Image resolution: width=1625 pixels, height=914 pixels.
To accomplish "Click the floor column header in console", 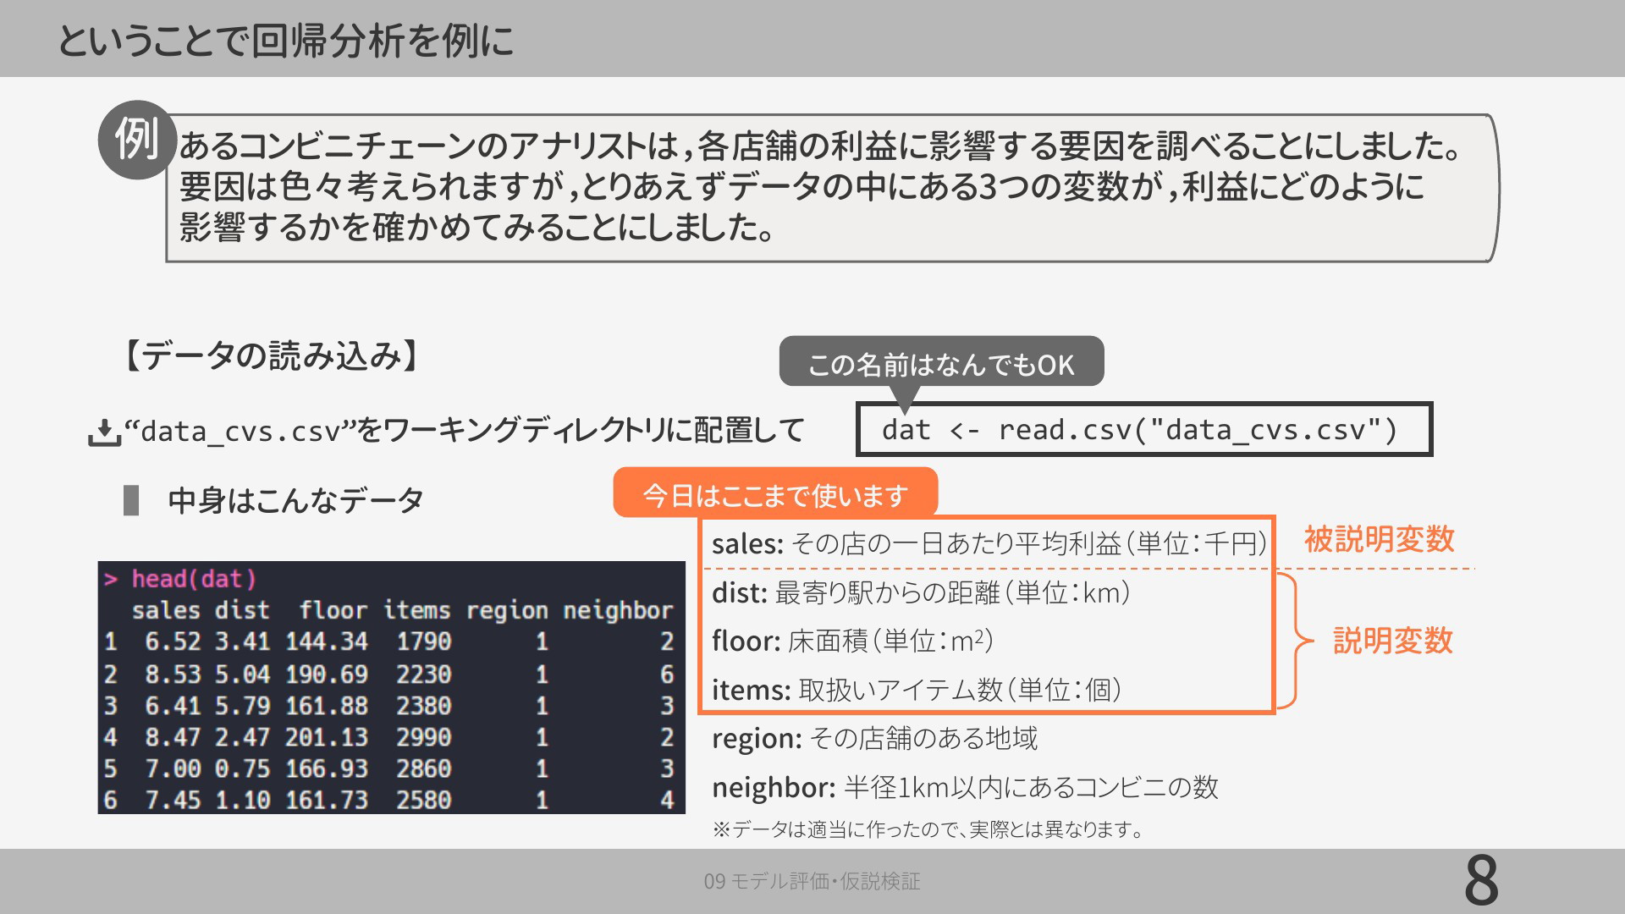I will pos(333,610).
